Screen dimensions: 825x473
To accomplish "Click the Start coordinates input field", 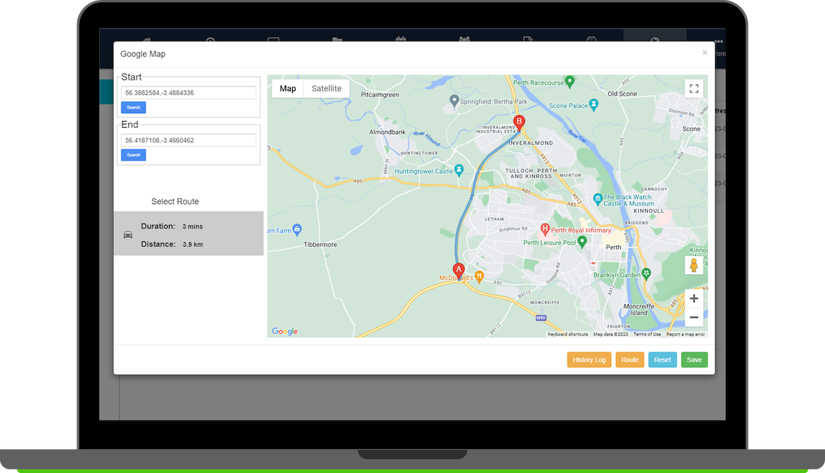I will (188, 93).
